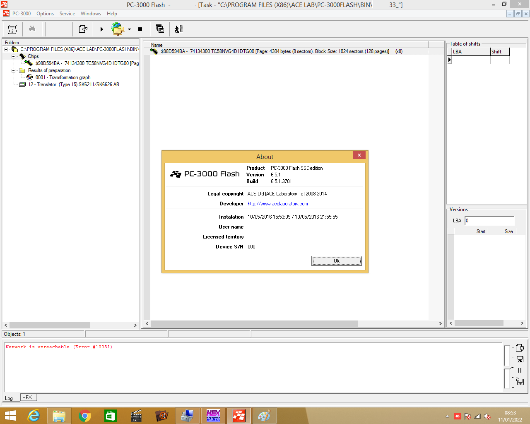The width and height of the screenshot is (530, 424).
Task: Switch to the HEX tab
Action: [27, 397]
